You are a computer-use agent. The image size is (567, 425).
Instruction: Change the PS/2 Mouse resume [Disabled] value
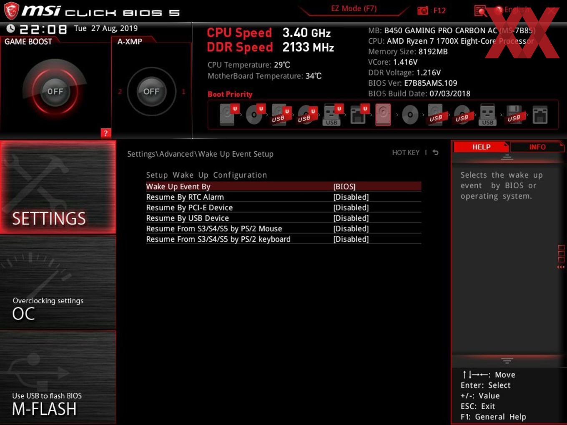tap(351, 229)
